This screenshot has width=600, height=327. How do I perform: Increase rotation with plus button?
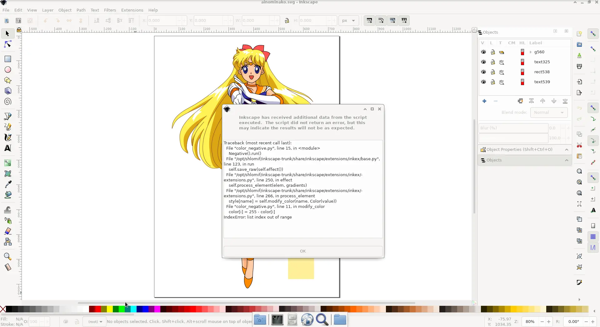(593, 322)
